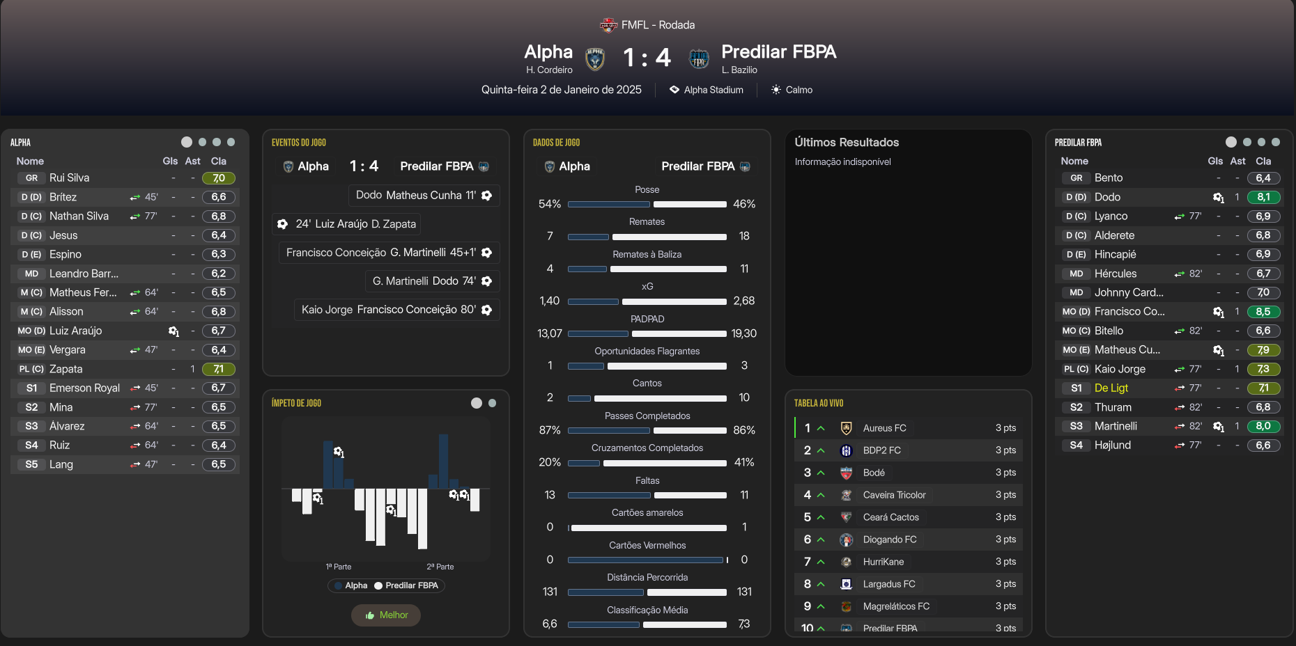The height and width of the screenshot is (646, 1296).
Task: Click the Alpha Stadium icon
Action: click(x=674, y=90)
